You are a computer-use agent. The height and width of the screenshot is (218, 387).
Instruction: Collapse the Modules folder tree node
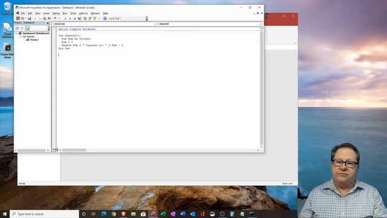point(21,36)
